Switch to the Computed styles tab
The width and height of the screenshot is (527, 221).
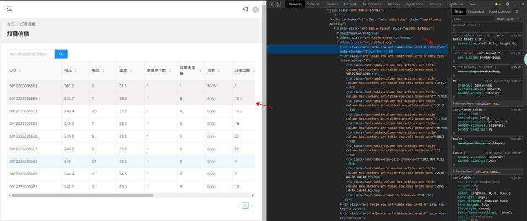click(476, 12)
